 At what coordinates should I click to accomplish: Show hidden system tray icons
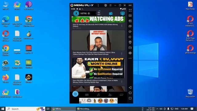(x=157, y=109)
